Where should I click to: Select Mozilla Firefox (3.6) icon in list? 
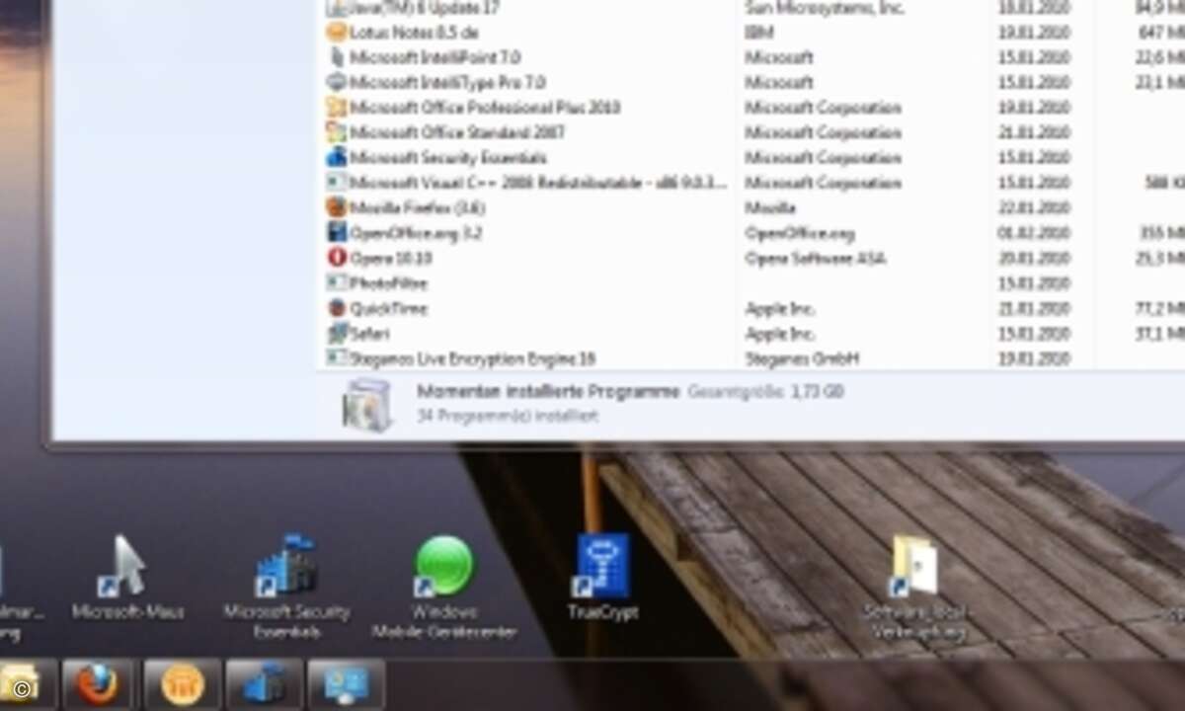337,207
